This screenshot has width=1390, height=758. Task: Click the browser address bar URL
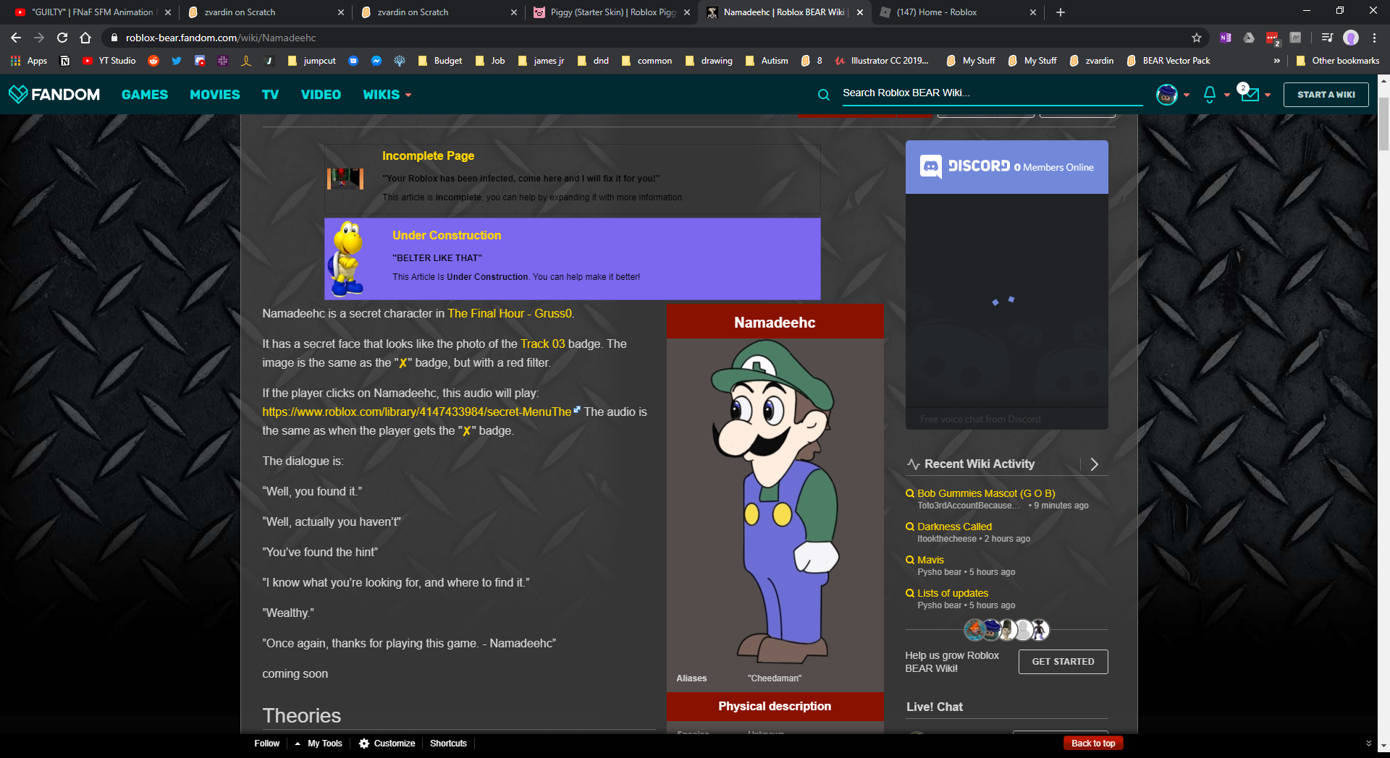coord(221,38)
